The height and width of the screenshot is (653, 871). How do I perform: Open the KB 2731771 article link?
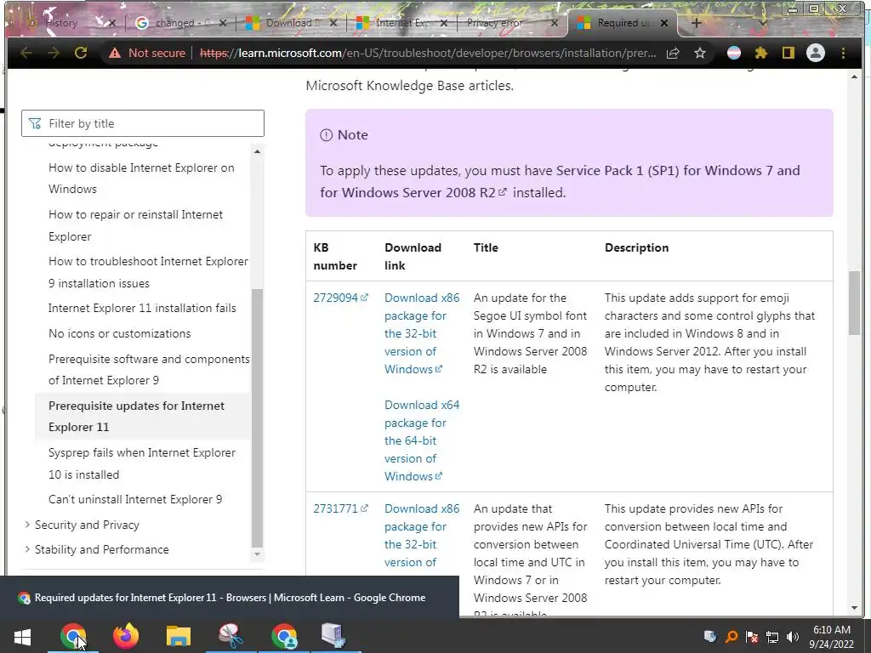340,508
